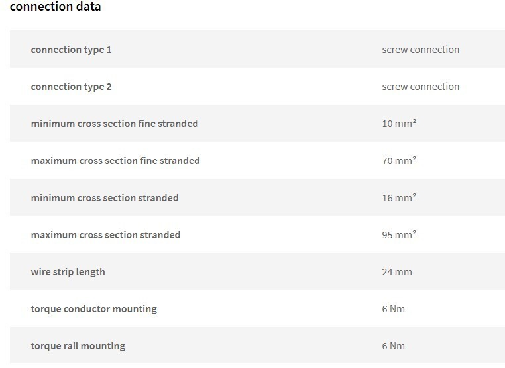Image resolution: width=505 pixels, height=368 pixels.
Task: Click 'maximum cross section stranded' label
Action: pos(105,235)
